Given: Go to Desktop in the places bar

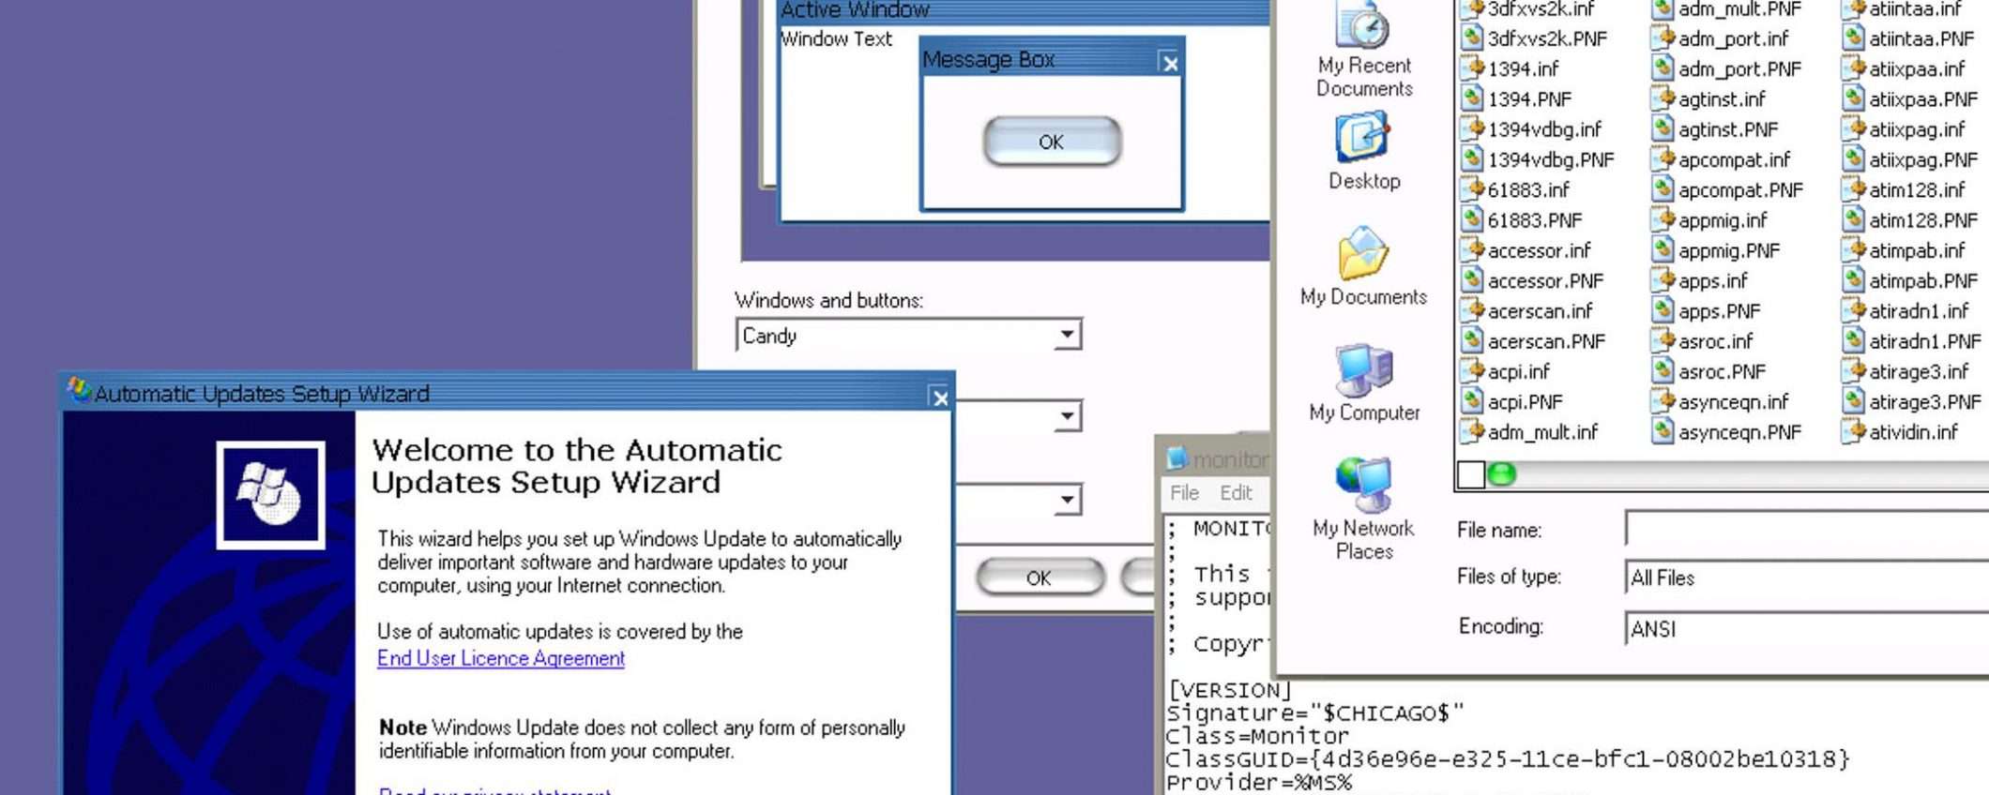Looking at the screenshot, I should pos(1363,152).
